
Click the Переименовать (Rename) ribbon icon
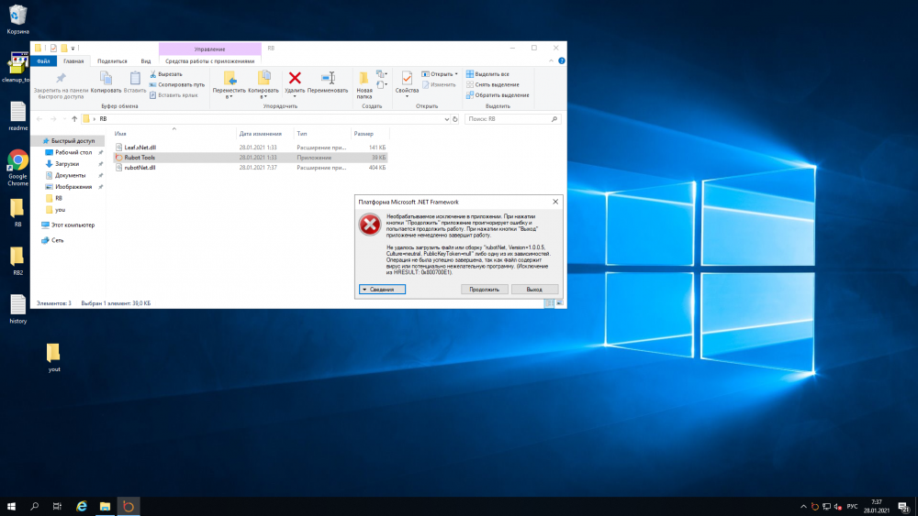point(327,79)
